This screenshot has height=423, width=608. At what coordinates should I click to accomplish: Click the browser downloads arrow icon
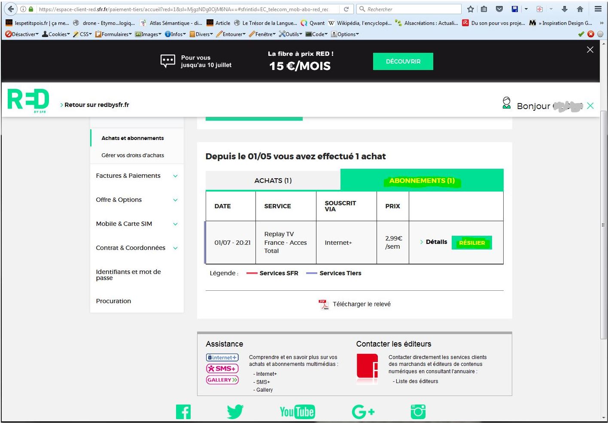click(x=565, y=9)
